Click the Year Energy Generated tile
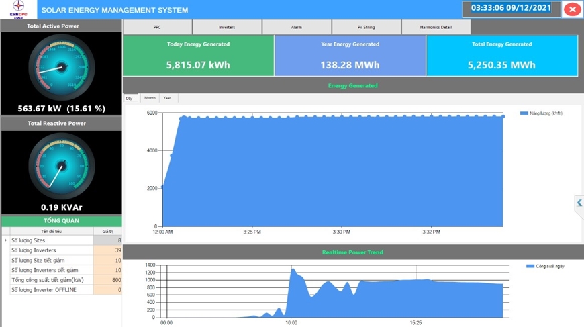This screenshot has height=327, width=584. pyautogui.click(x=350, y=56)
